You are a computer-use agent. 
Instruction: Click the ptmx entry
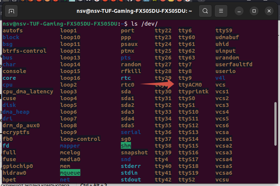coord(128,51)
